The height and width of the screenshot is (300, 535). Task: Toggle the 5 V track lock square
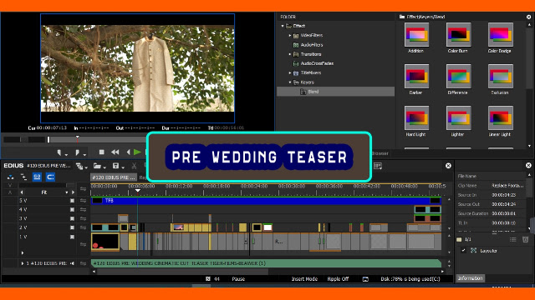tap(72, 201)
